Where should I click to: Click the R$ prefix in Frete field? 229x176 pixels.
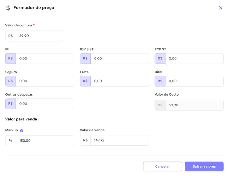[x=85, y=81]
